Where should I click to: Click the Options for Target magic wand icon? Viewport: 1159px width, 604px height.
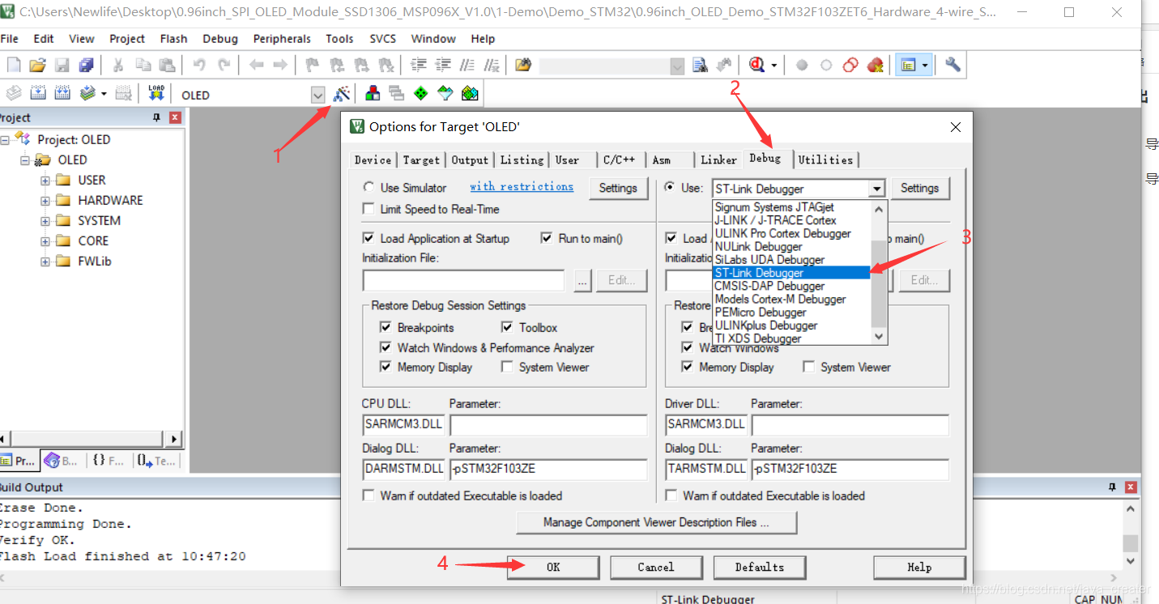click(342, 94)
